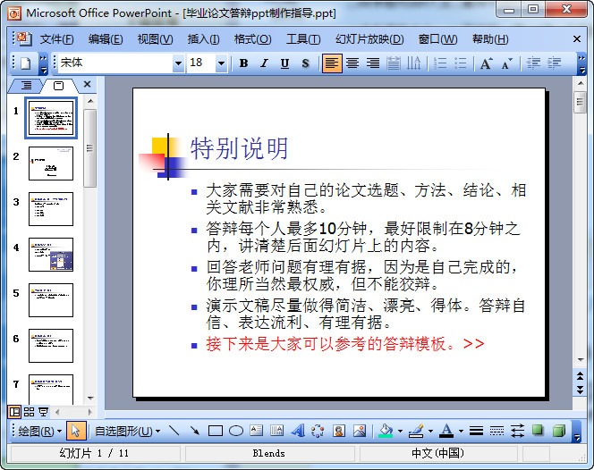This screenshot has height=470, width=594.
Task: Open Font Color dropdown arrow
Action: tap(461, 431)
